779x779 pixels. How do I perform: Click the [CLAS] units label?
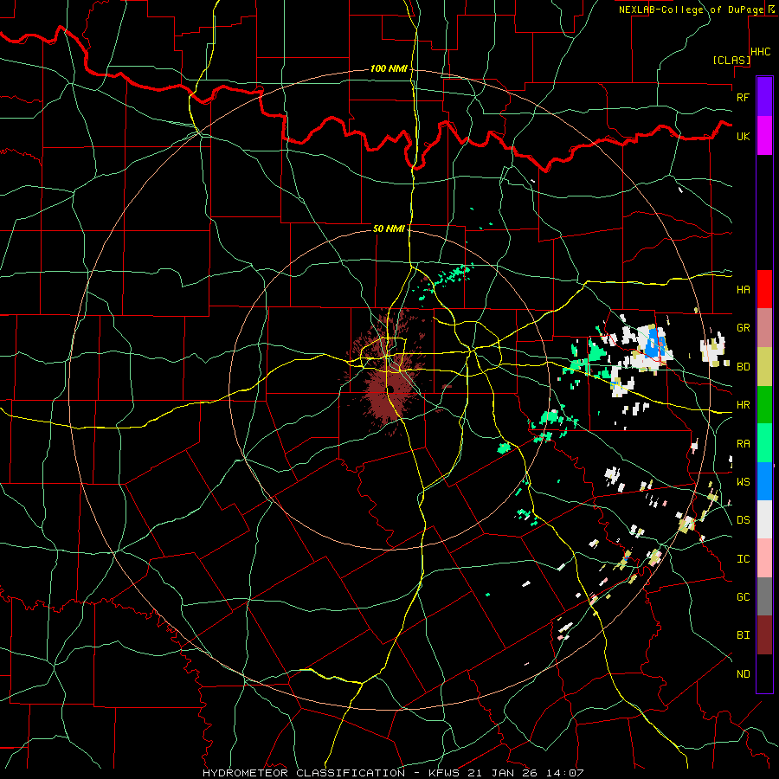(731, 60)
